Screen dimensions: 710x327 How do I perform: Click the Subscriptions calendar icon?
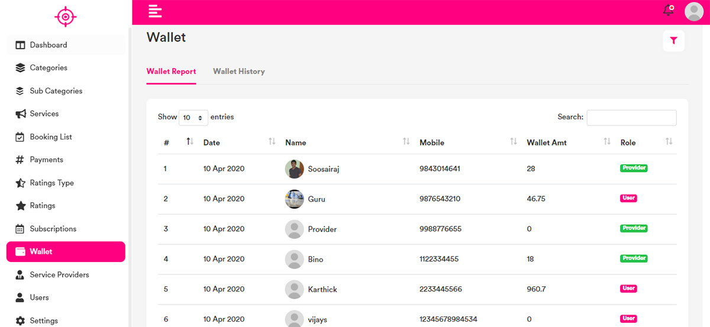20,229
